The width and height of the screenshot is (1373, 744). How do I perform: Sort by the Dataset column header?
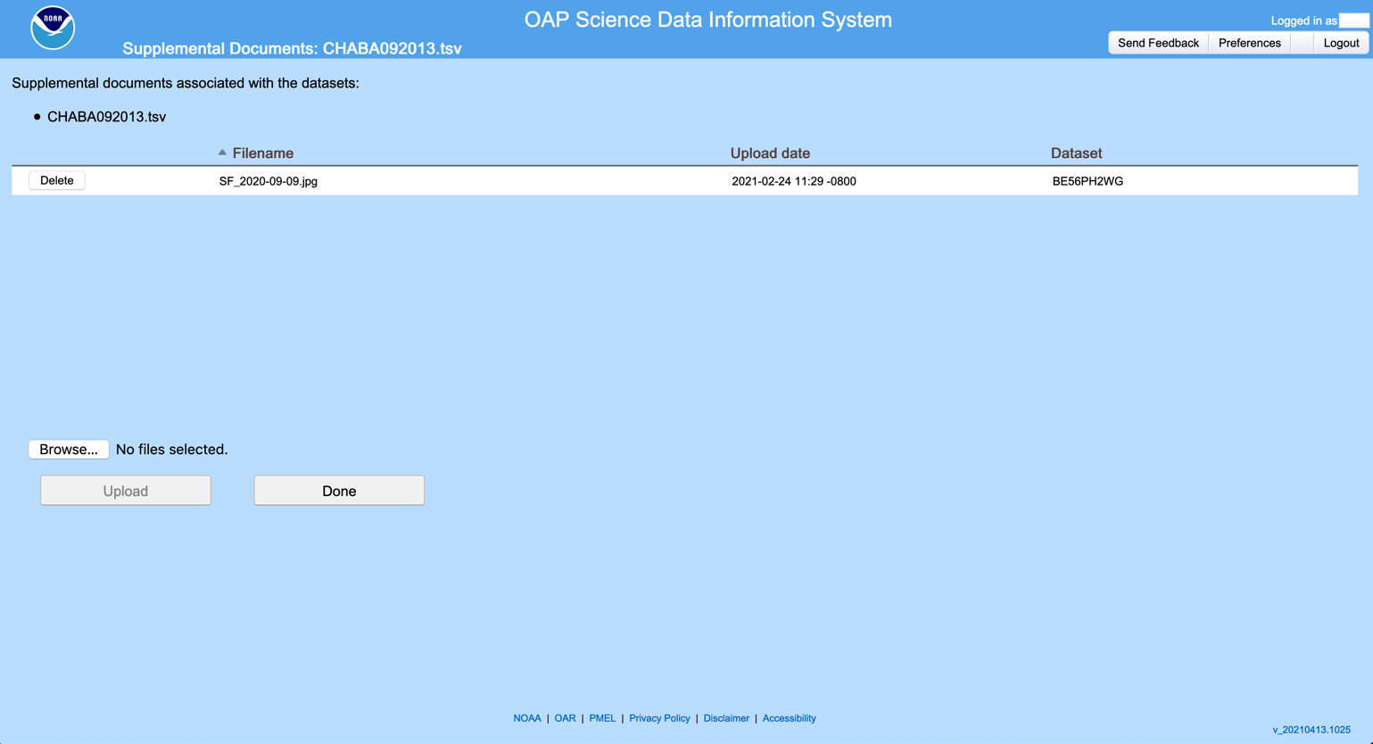tap(1076, 153)
